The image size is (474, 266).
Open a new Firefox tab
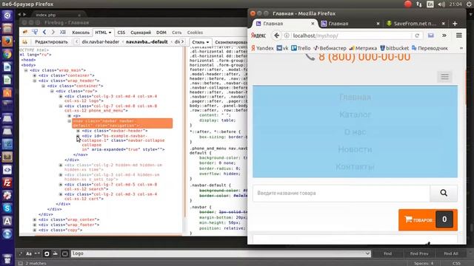[455, 24]
